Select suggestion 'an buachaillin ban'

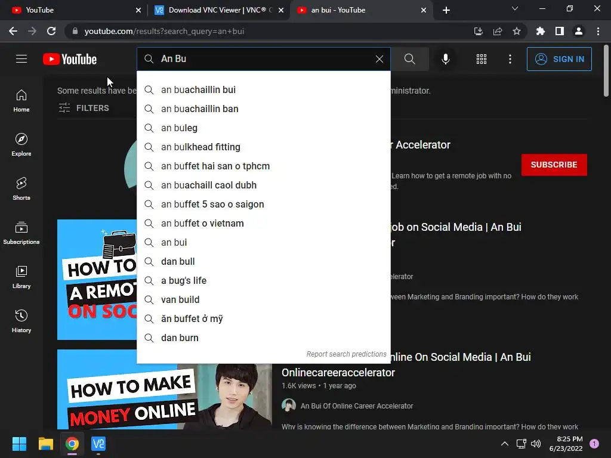263,109
